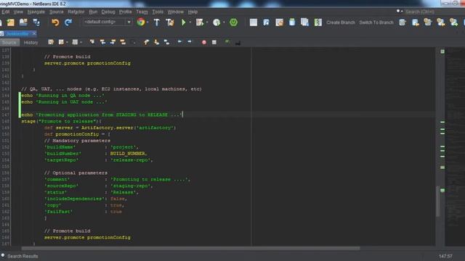Undo the last edit
This screenshot has height=261, width=465.
55,22
